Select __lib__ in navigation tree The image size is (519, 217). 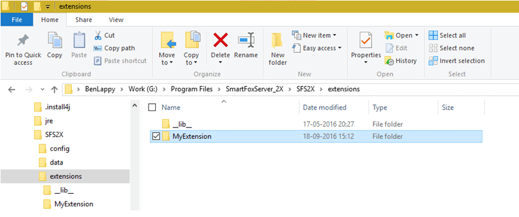point(59,191)
